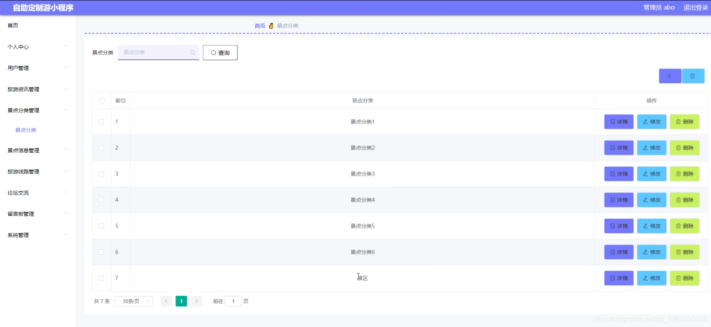Image resolution: width=711 pixels, height=327 pixels.
Task: Open 详情 for row 景点分类4
Action: tap(619, 200)
